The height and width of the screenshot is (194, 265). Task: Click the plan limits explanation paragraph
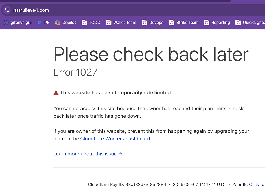(149, 112)
